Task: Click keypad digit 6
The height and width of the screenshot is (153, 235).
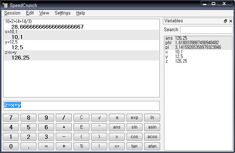Action: pyautogui.click(x=46, y=127)
